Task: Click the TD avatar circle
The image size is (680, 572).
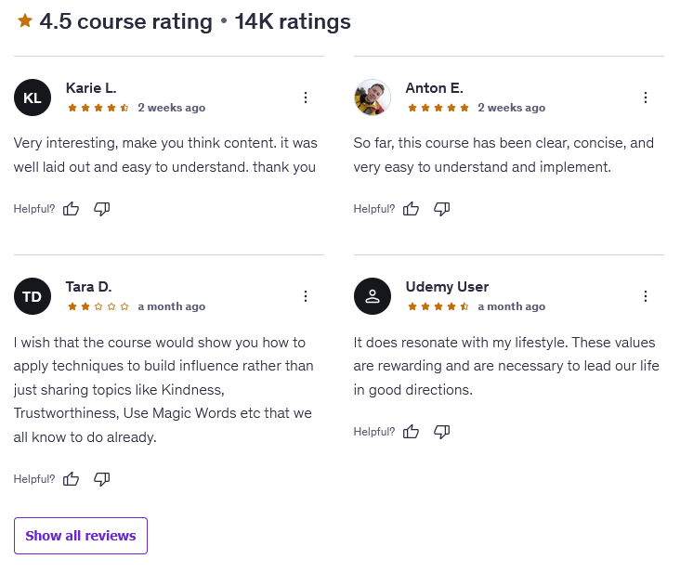Action: pyautogui.click(x=33, y=296)
